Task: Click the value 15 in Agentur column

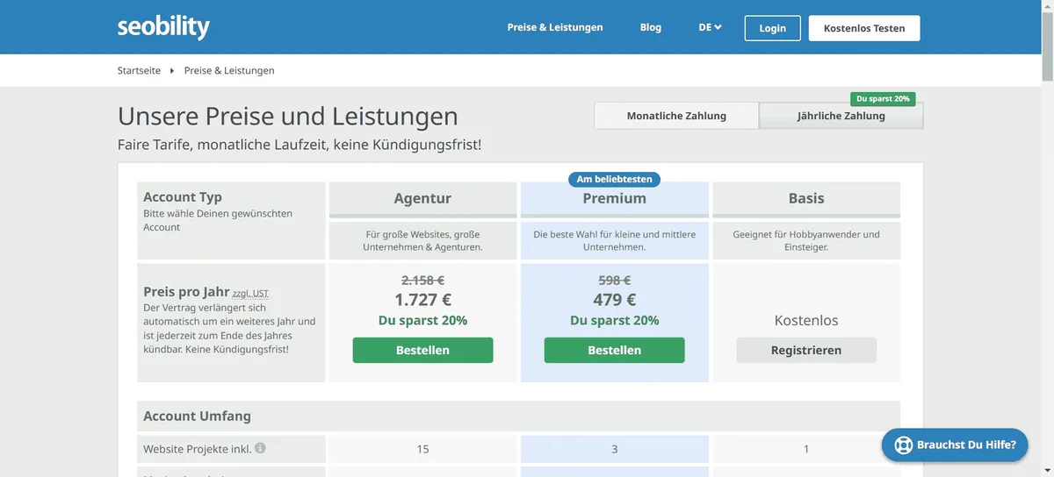Action: pos(422,449)
